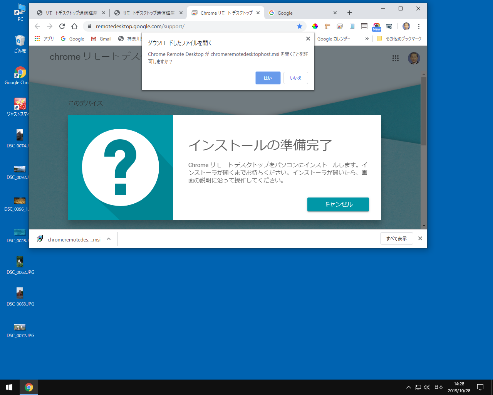Click the bookmark star in address bar
Image resolution: width=493 pixels, height=395 pixels.
click(x=300, y=26)
